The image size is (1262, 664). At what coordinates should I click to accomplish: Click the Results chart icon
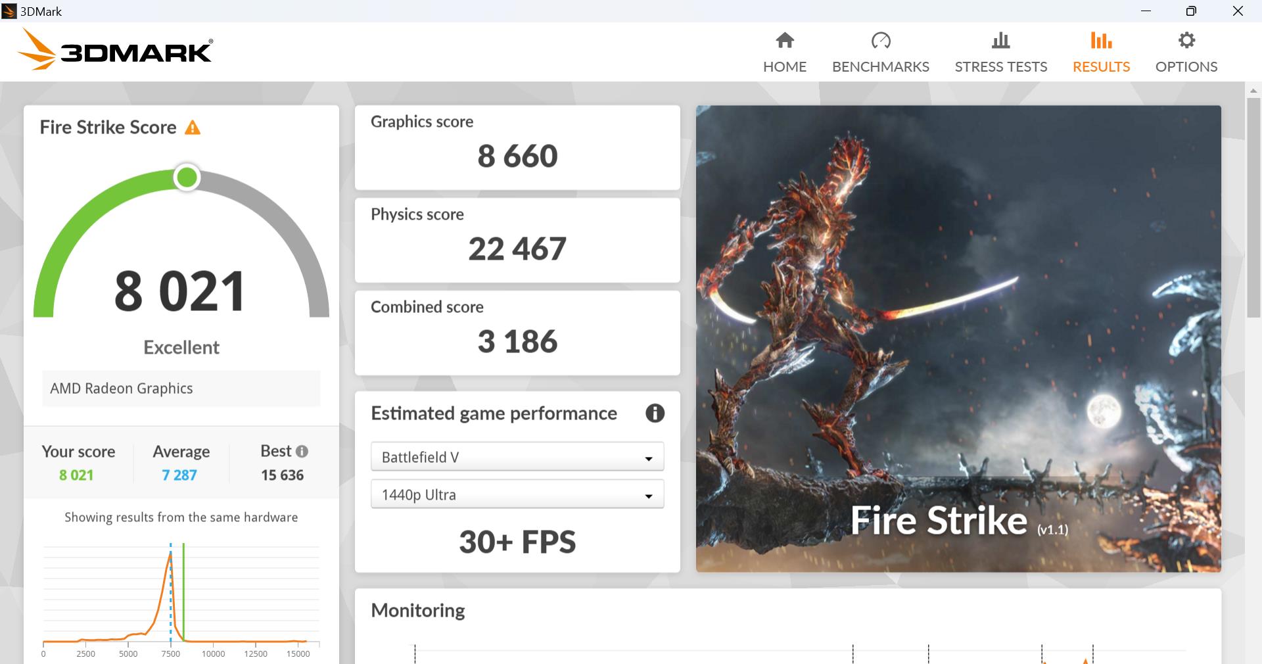(1100, 41)
